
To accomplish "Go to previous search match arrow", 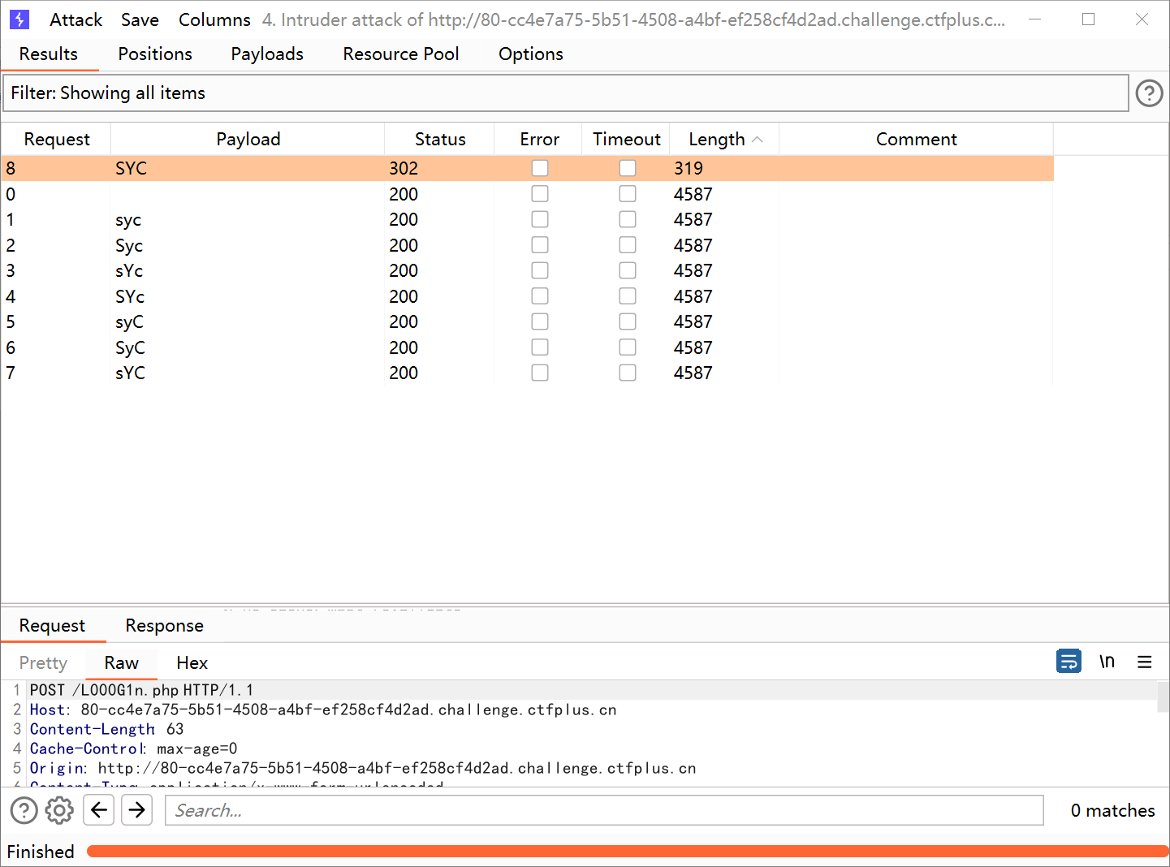I will [99, 810].
